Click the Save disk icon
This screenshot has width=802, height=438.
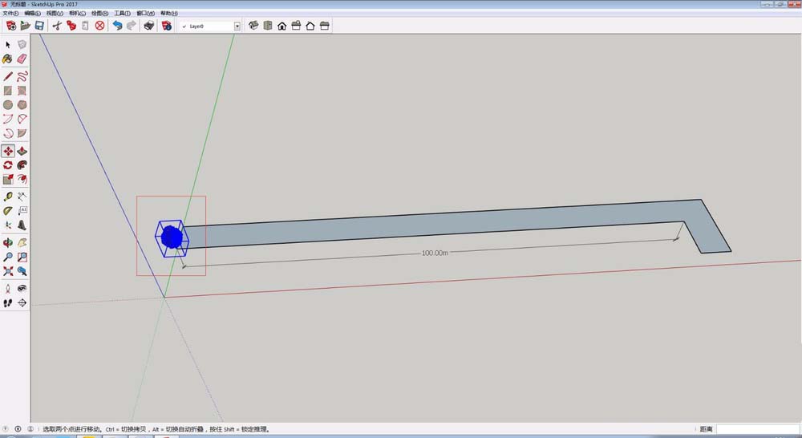point(39,26)
